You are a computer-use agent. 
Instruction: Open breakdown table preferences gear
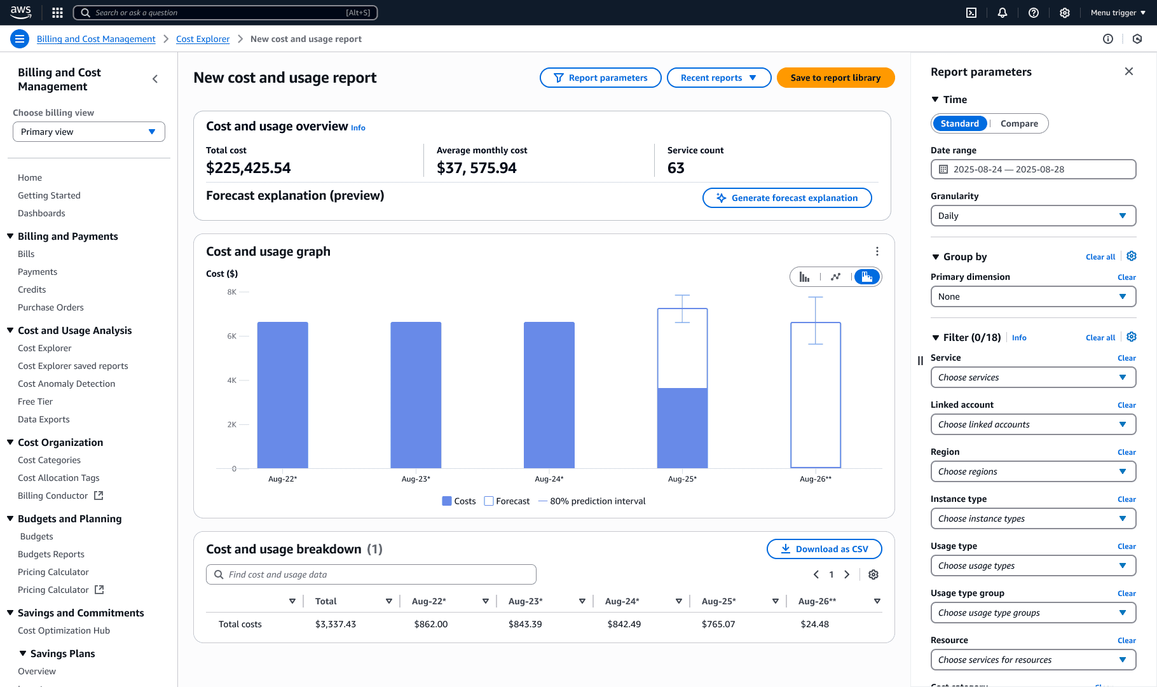(x=873, y=574)
